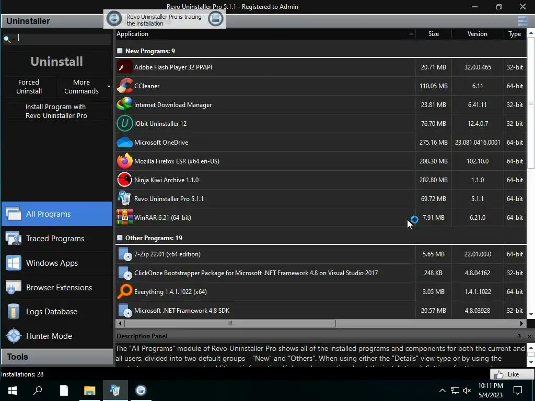
Task: Open the More Commands dropdown arrow
Action: tap(109, 86)
